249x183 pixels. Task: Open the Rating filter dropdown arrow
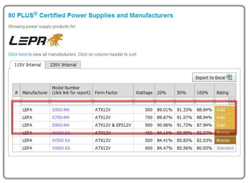pos(231,101)
